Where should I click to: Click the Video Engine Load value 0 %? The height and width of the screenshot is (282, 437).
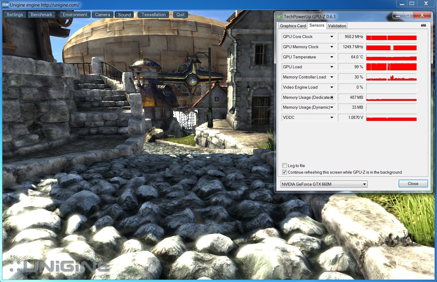click(x=351, y=87)
